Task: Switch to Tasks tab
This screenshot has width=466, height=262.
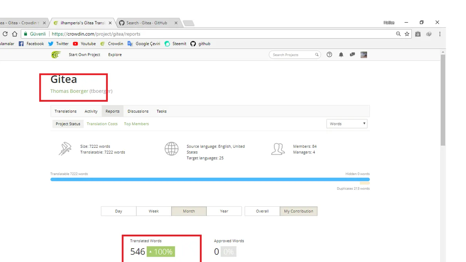Action: pyautogui.click(x=162, y=111)
